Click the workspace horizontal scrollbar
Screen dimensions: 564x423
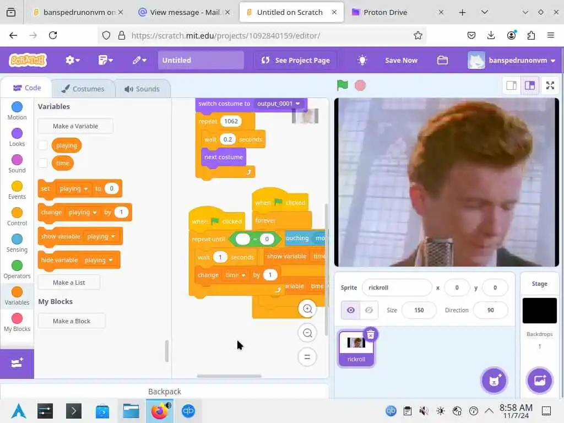229,376
